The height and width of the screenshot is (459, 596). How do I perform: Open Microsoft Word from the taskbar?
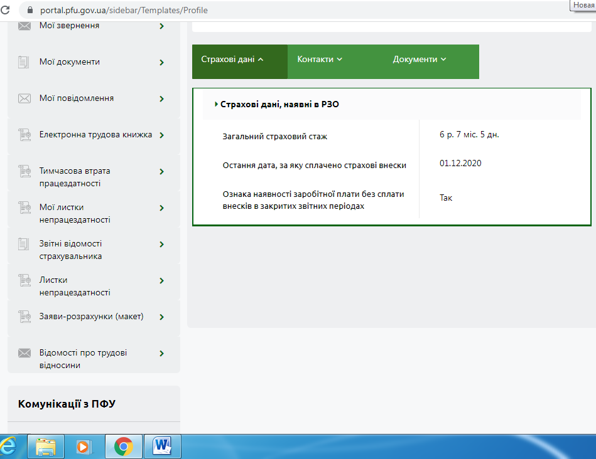click(162, 446)
